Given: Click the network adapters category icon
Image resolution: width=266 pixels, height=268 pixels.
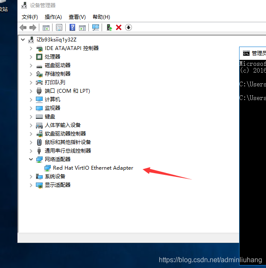Looking at the screenshot, I should (39, 159).
